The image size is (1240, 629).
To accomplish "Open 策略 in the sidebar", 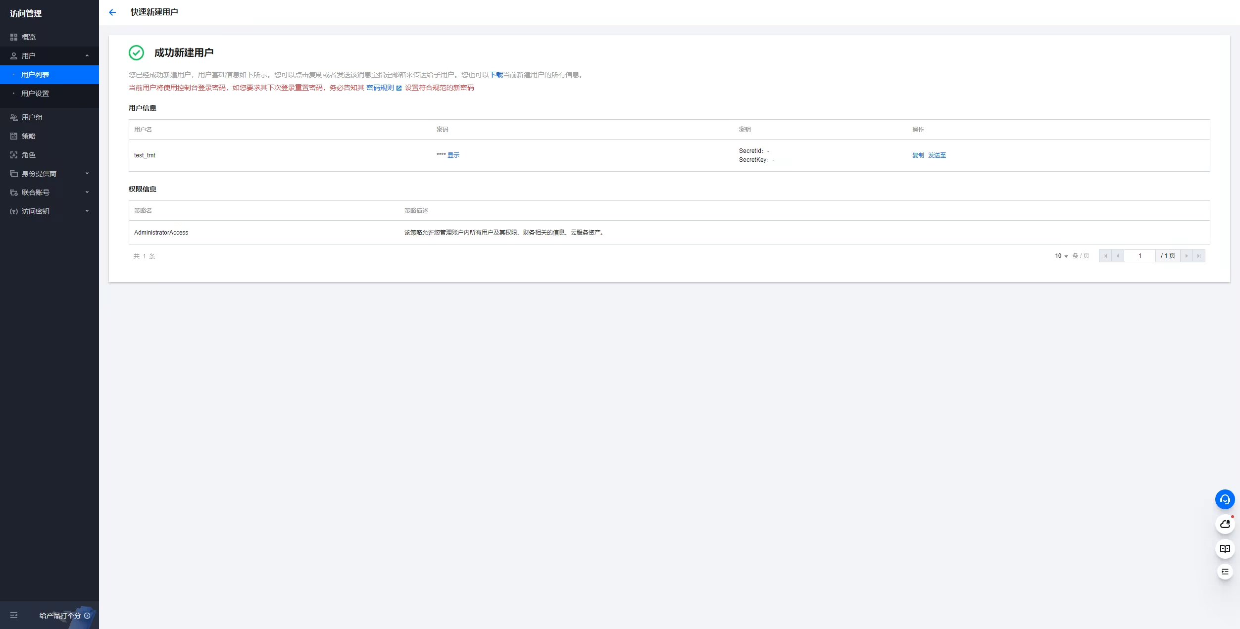I will click(x=29, y=136).
